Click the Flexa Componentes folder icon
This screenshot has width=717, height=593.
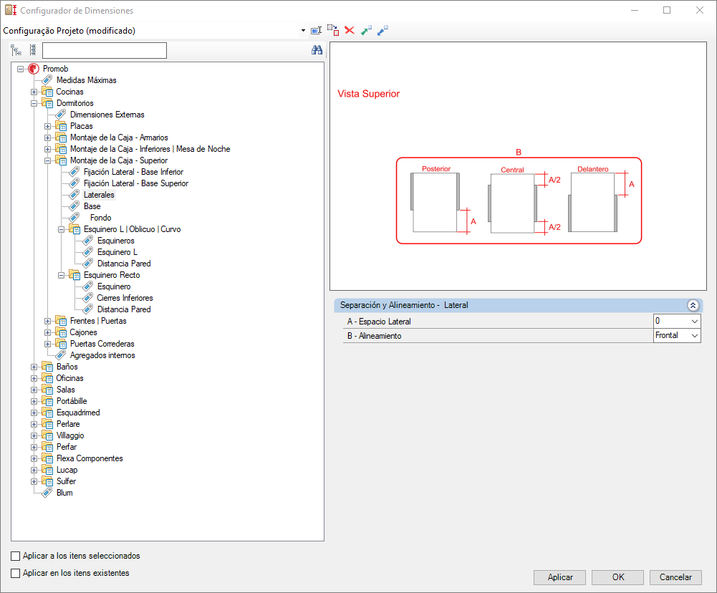click(47, 458)
